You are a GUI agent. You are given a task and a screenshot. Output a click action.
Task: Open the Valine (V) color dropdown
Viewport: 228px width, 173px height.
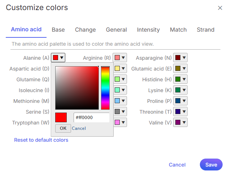tap(180, 123)
